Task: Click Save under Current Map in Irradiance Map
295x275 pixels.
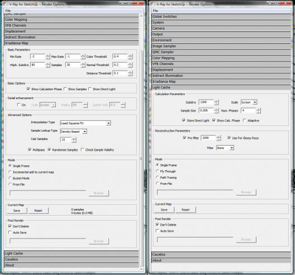Action: (17, 211)
